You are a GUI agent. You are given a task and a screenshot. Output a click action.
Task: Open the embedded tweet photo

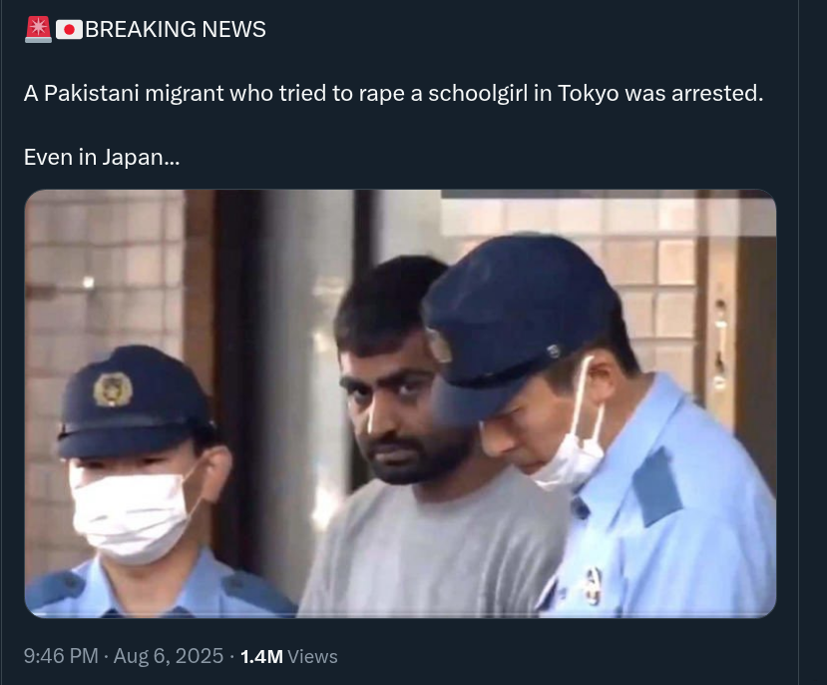point(400,403)
